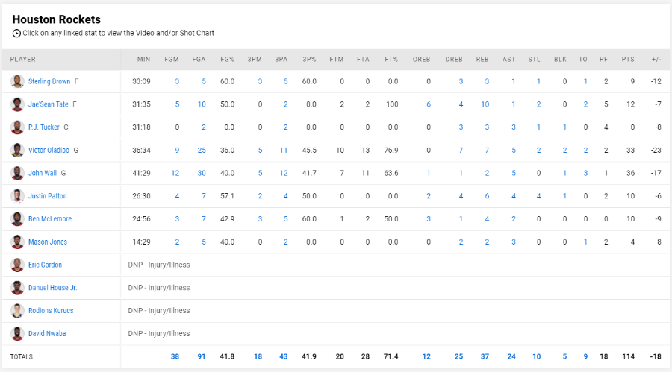This screenshot has height=372, width=672.
Task: Select John Wall's 41:29 minutes cell
Action: tap(141, 173)
